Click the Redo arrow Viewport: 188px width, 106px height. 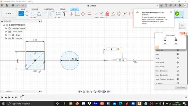pos(23,5)
